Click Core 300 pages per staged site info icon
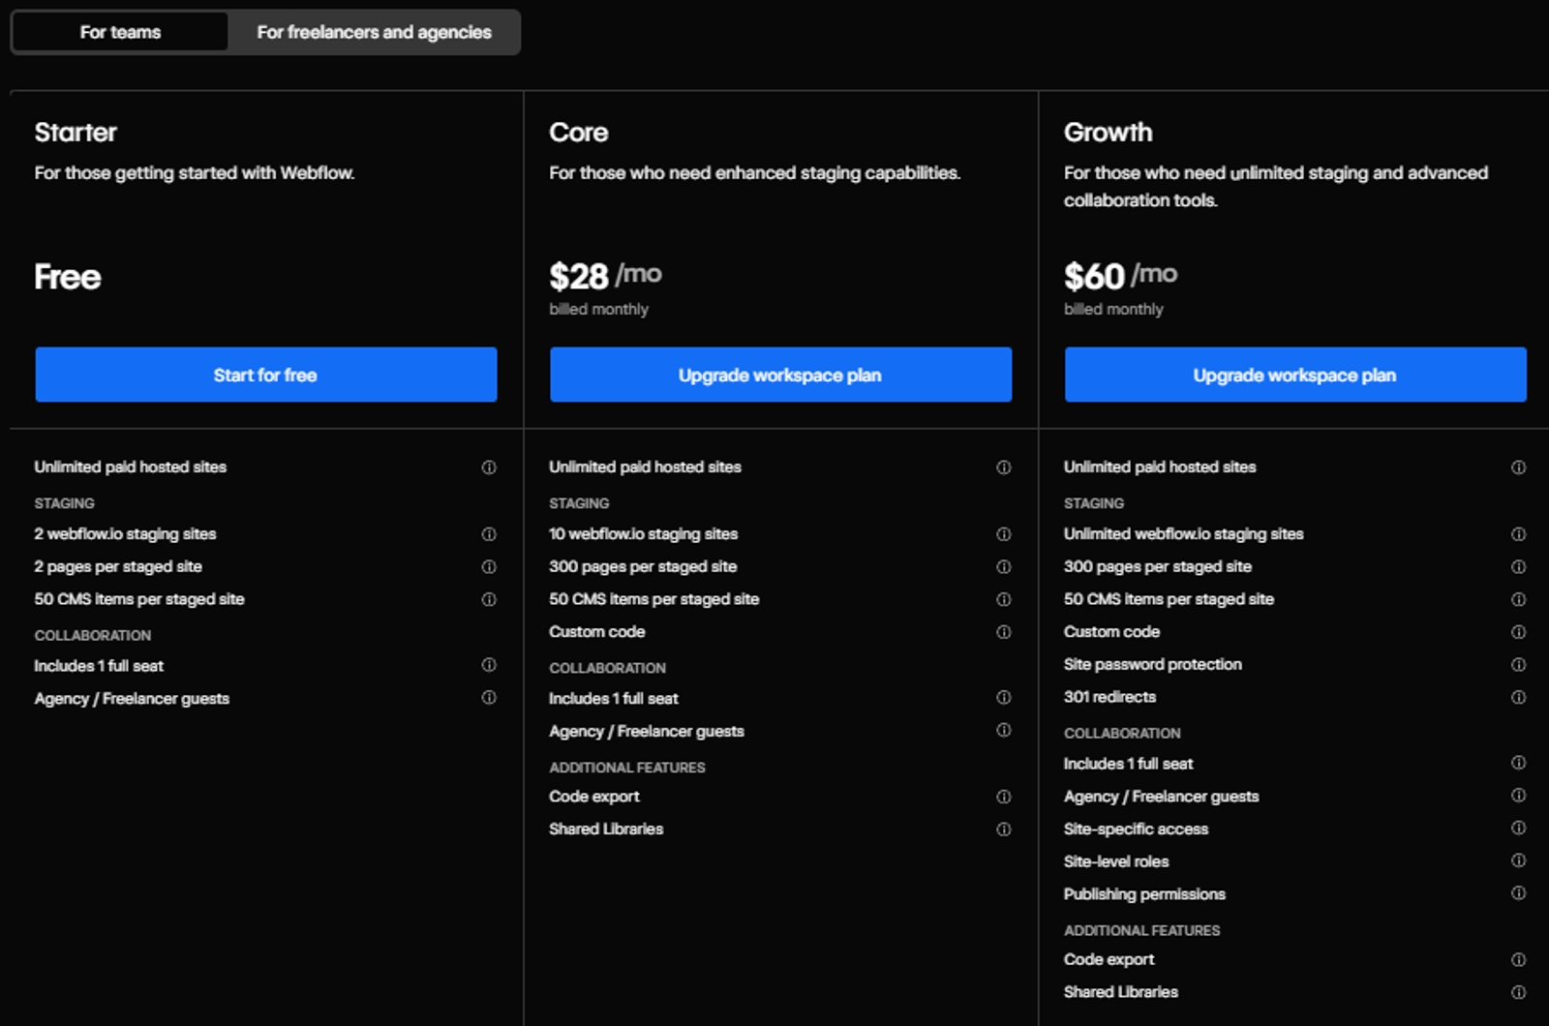 (x=1004, y=567)
